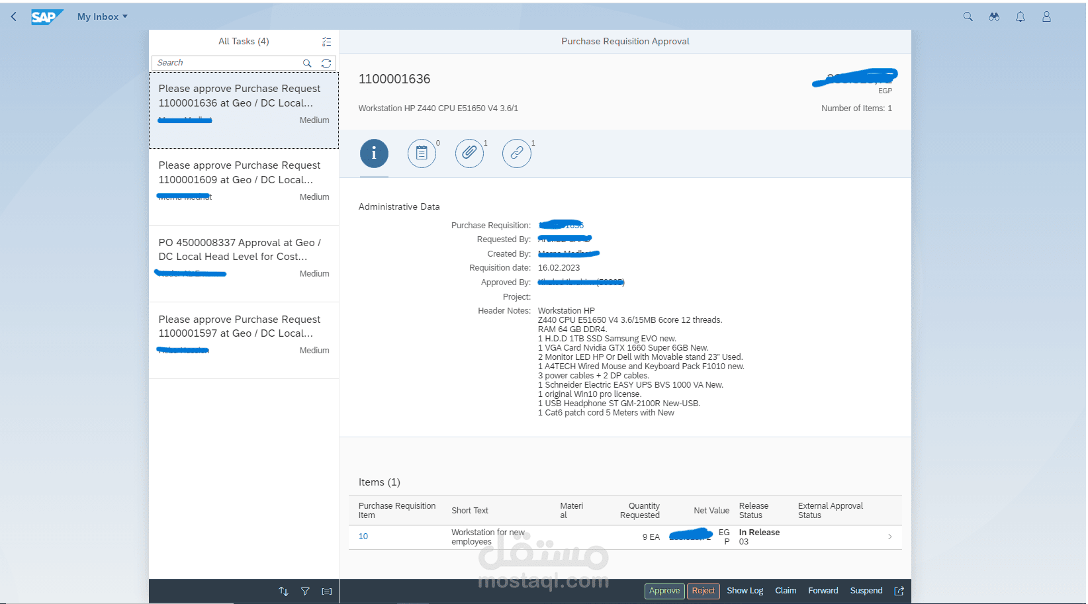The height and width of the screenshot is (604, 1088).
Task: Open the notifications bell
Action: (x=1020, y=17)
